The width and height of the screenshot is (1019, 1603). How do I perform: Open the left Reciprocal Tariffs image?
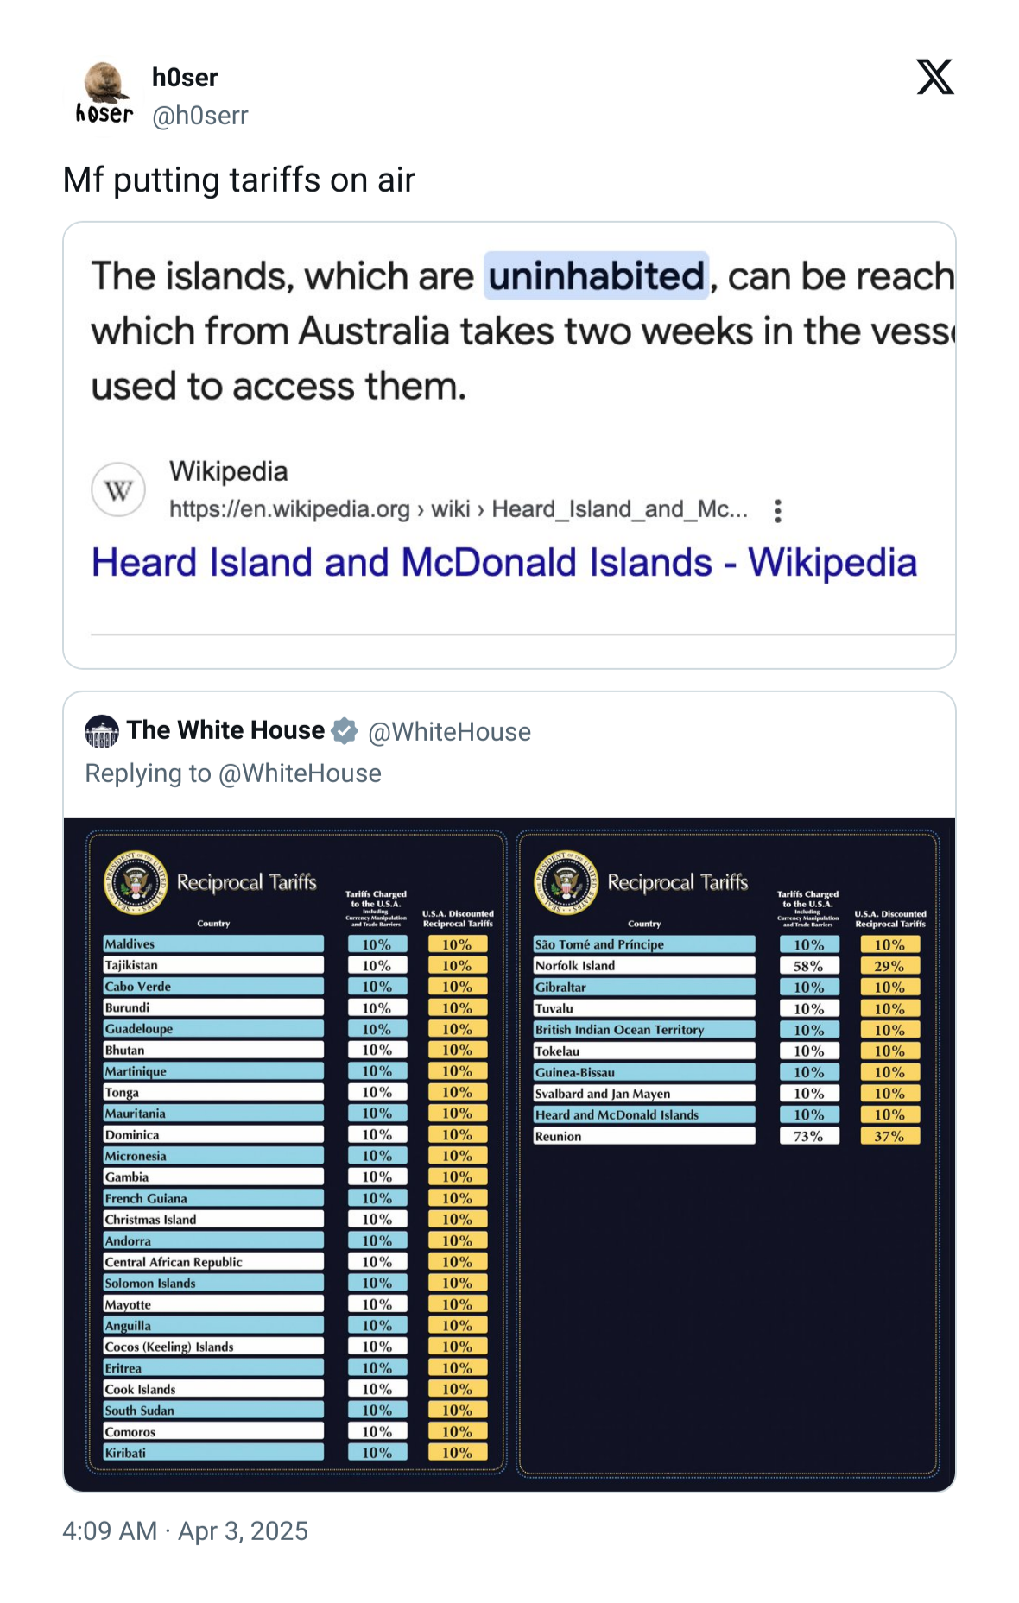point(296,1152)
